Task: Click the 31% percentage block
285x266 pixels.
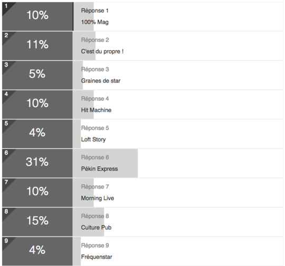Action: (x=37, y=163)
